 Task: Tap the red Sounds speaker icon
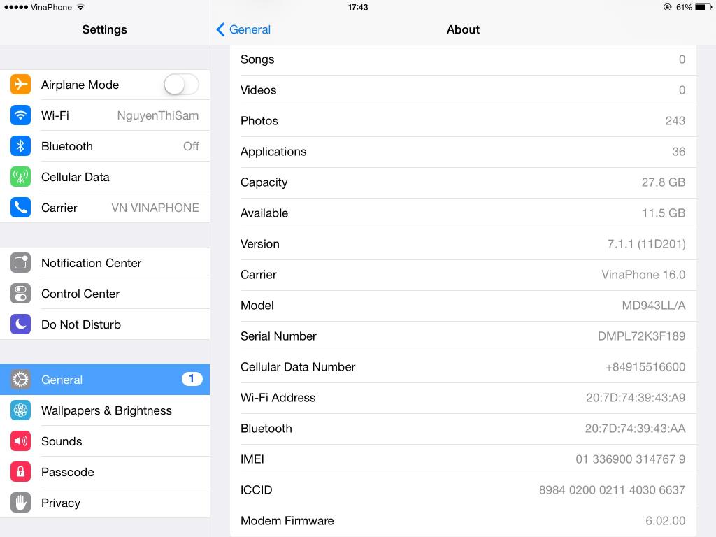pos(20,441)
